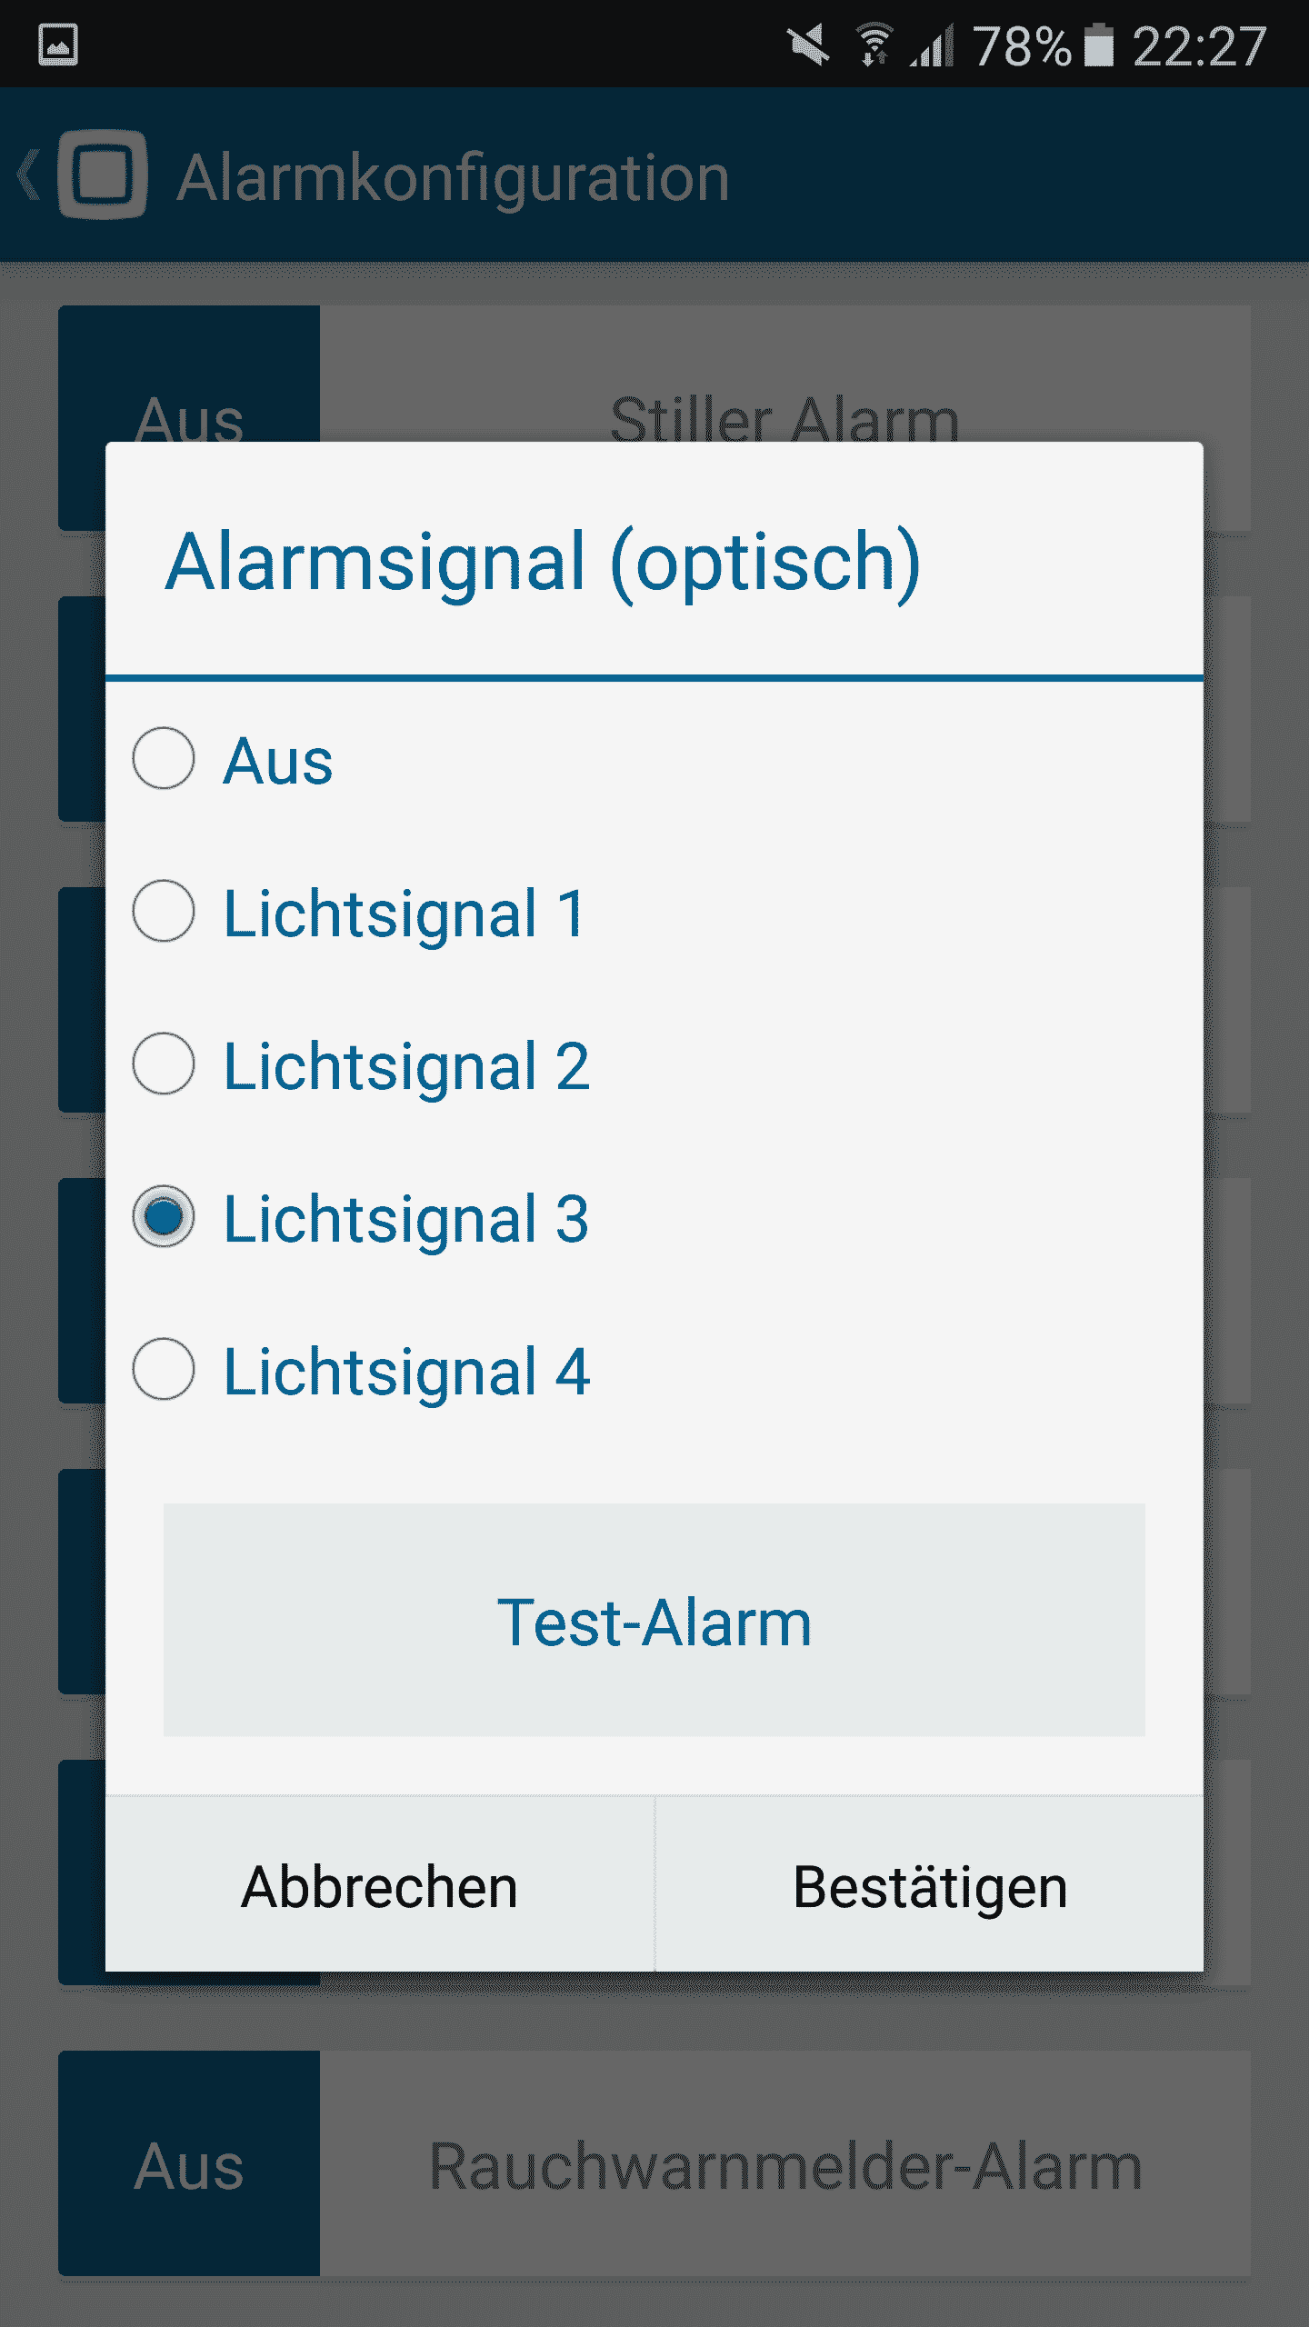Viewport: 1309px width, 2327px height.
Task: Tap the back chevron in header
Action: 29,175
